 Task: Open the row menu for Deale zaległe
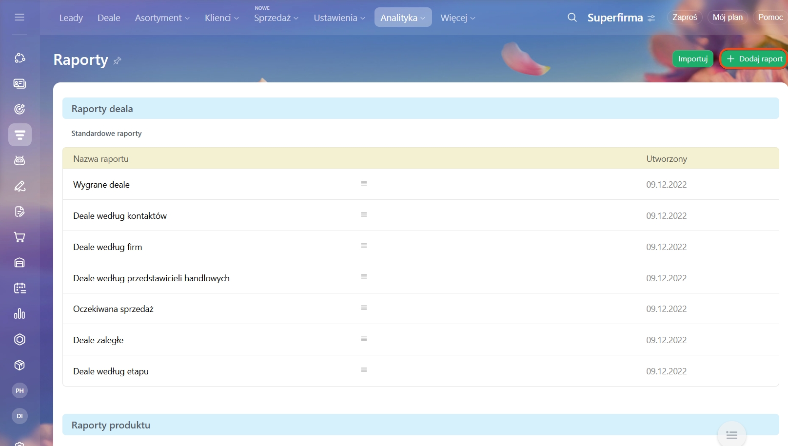click(364, 339)
